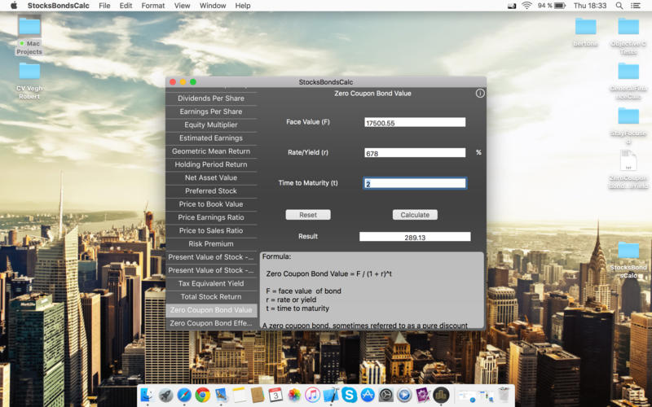Open the App Store dock icon
The height and width of the screenshot is (407, 652).
click(368, 395)
